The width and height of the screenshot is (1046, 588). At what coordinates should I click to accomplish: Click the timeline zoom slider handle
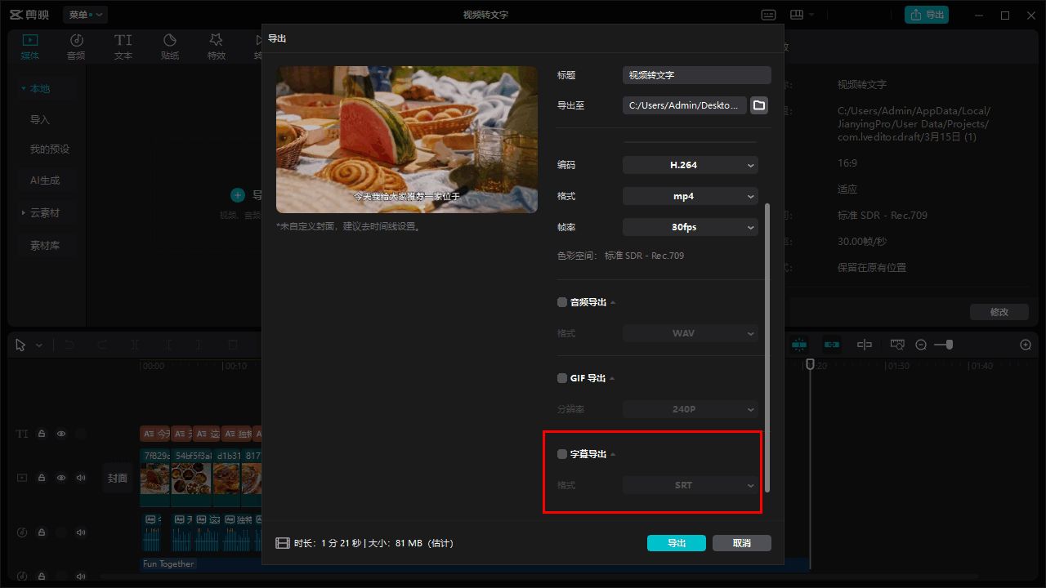pyautogui.click(x=950, y=345)
